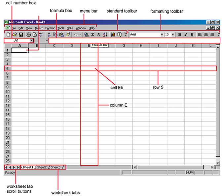Expand More Buttons on standard toolbar
The height and width of the screenshot is (196, 223).
(x=125, y=34)
